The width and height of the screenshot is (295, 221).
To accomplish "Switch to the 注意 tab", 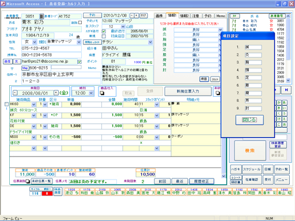I will tap(195, 16).
